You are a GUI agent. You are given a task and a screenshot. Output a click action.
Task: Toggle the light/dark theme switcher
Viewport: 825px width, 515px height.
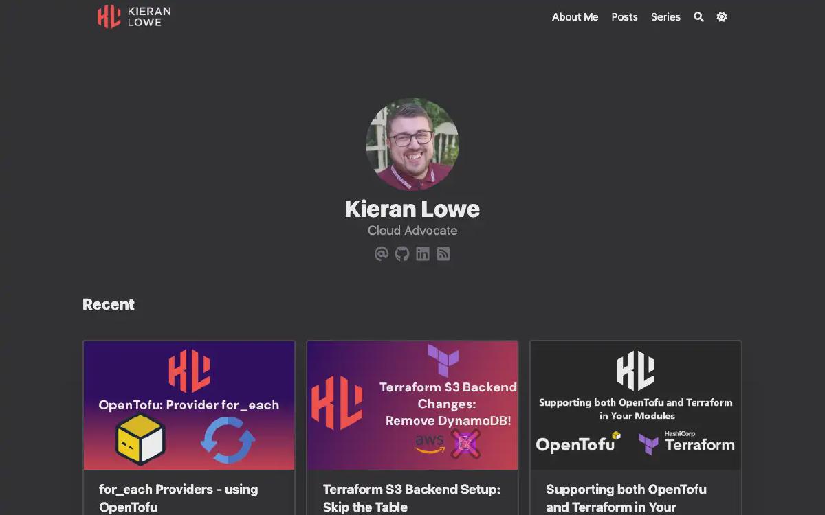coord(721,17)
